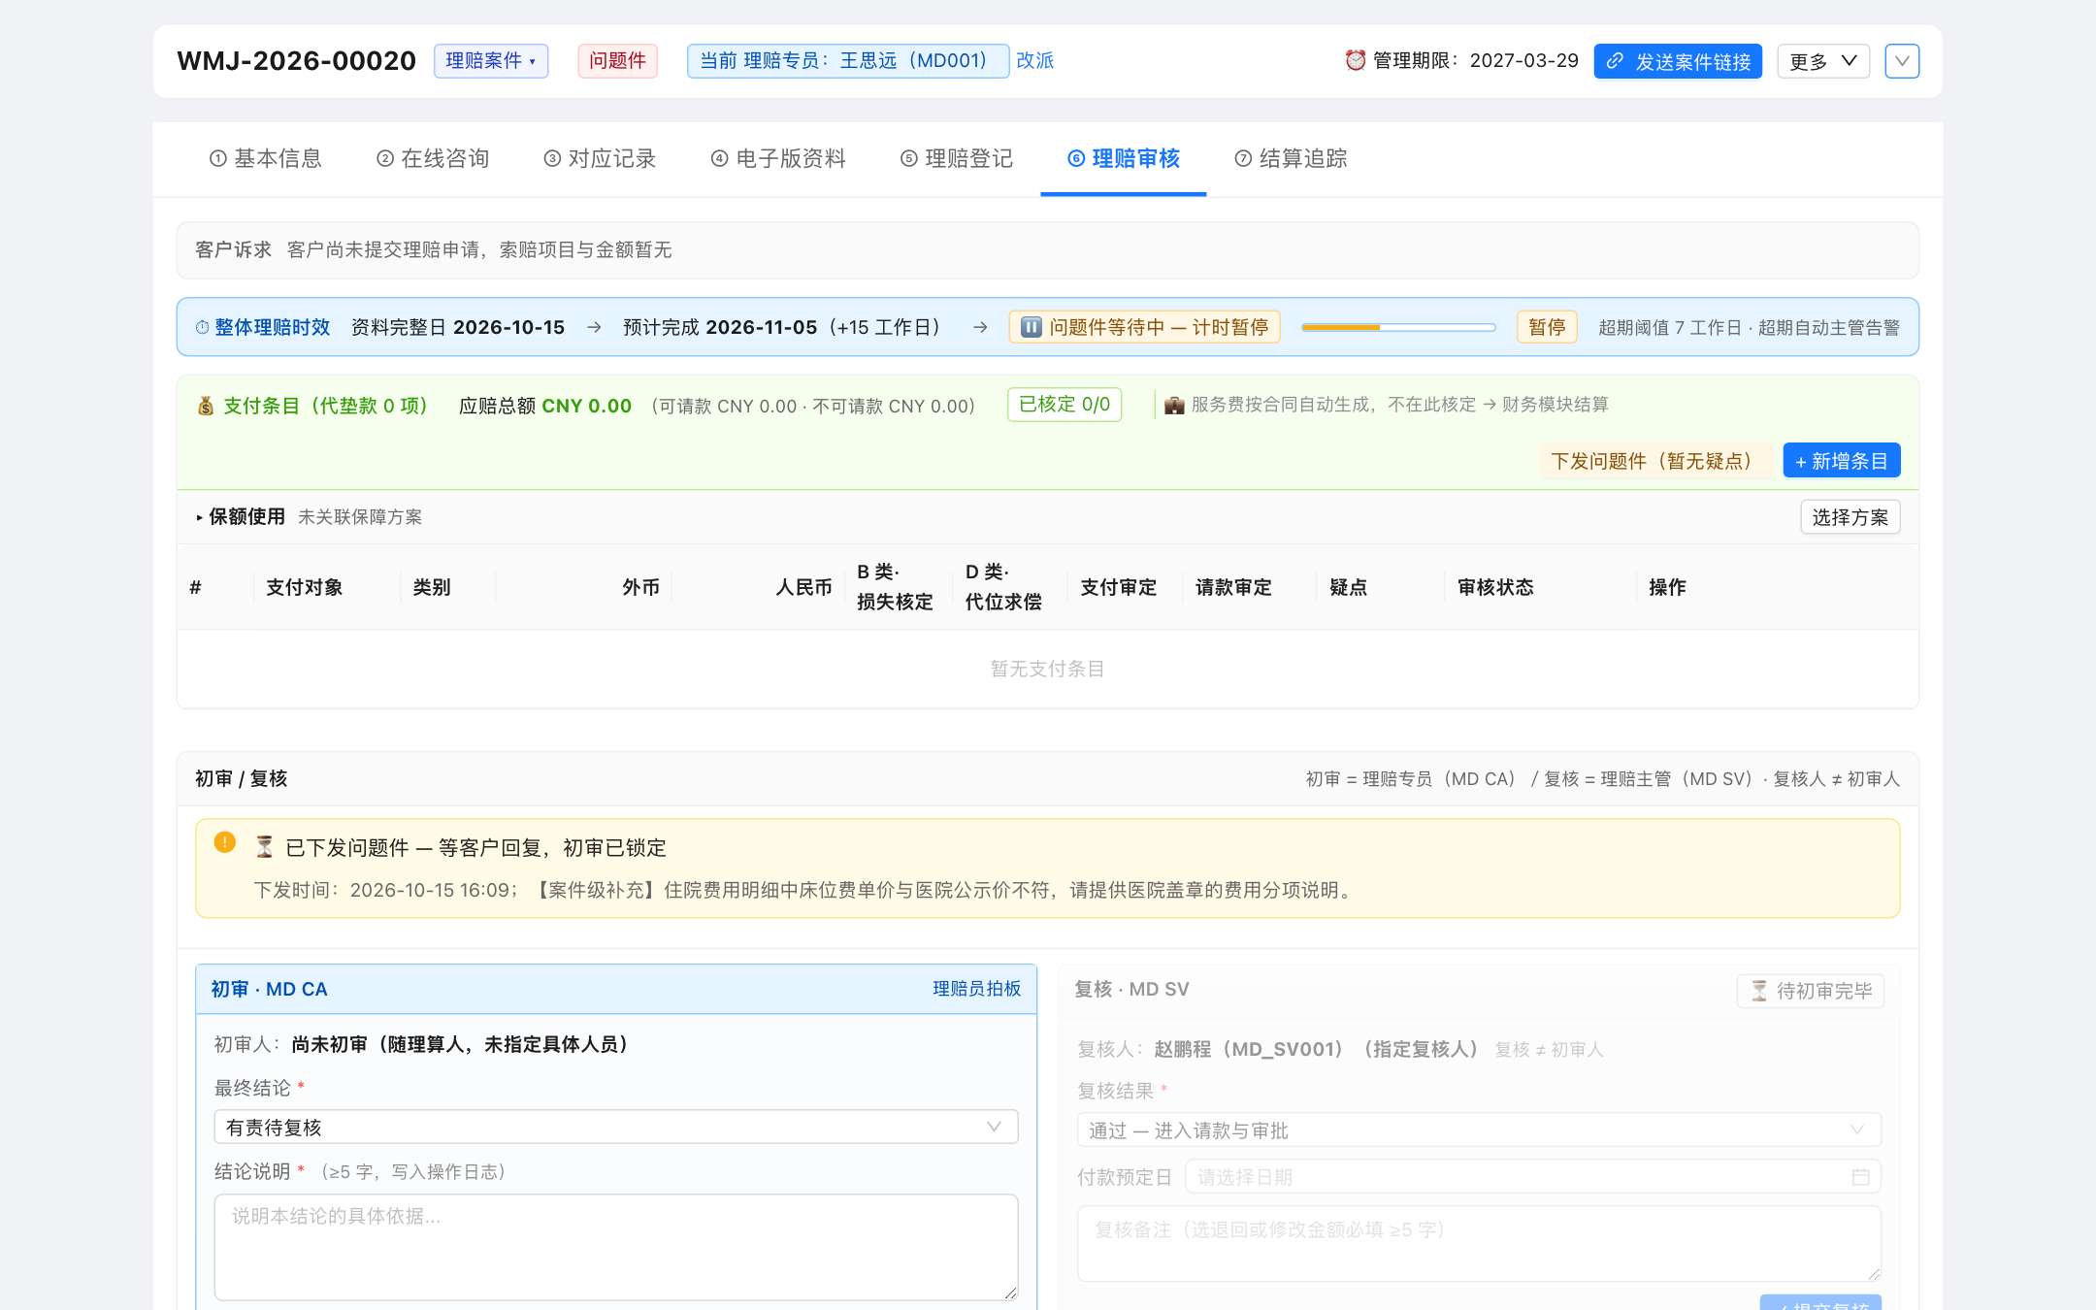The height and width of the screenshot is (1310, 2096).
Task: Click the 改派 link
Action: click(1034, 60)
